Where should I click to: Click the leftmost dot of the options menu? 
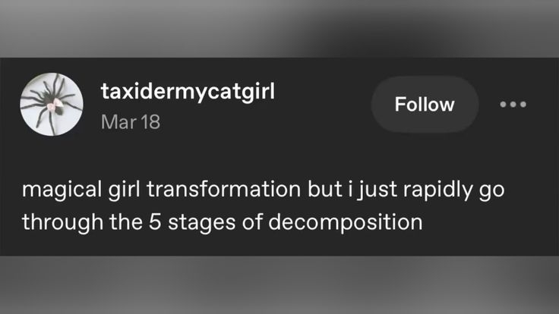(x=503, y=104)
